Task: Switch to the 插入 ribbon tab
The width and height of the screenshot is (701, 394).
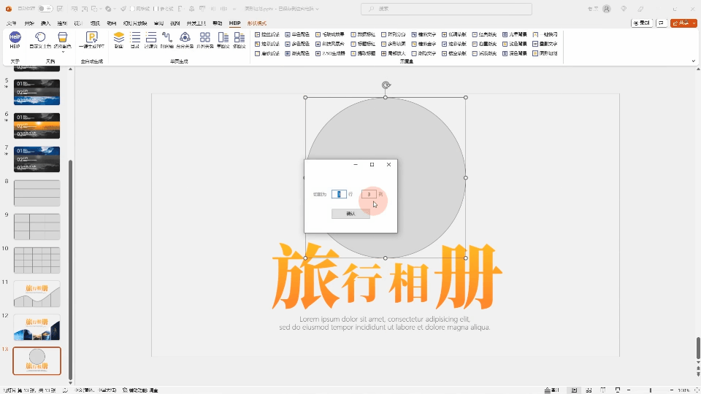Action: [x=45, y=23]
